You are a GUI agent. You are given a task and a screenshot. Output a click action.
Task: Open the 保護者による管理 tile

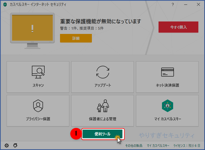102,111
